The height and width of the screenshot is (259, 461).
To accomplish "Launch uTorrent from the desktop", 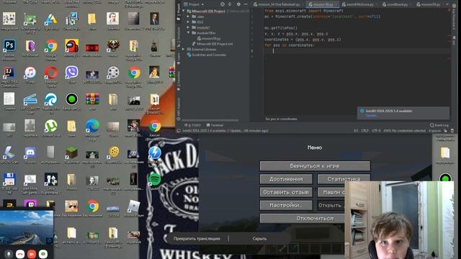I will [51, 127].
